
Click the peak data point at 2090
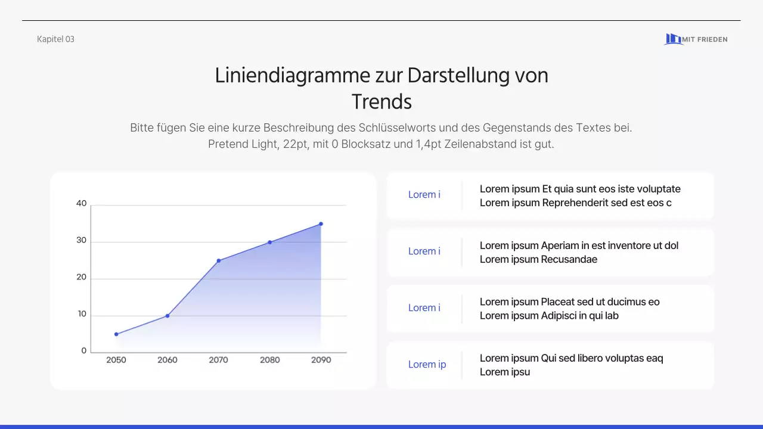tap(321, 224)
